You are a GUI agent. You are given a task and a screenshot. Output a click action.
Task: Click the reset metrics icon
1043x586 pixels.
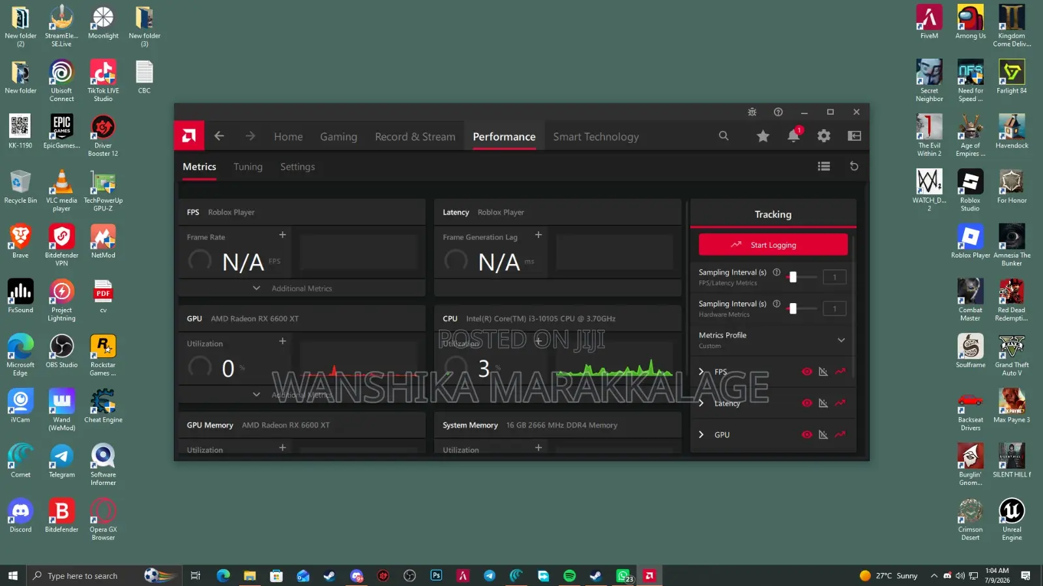tap(854, 166)
